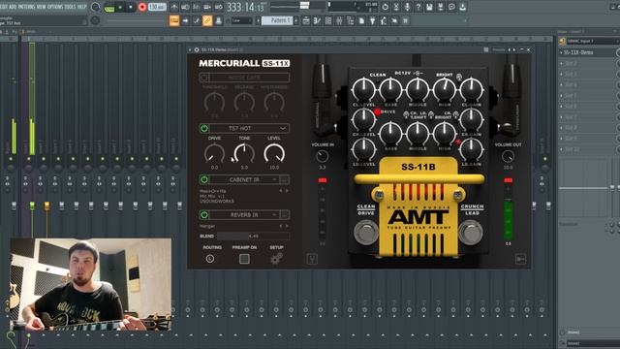This screenshot has height=349, width=620.
Task: Toggle the PREAMP ON square button
Action: [x=244, y=259]
